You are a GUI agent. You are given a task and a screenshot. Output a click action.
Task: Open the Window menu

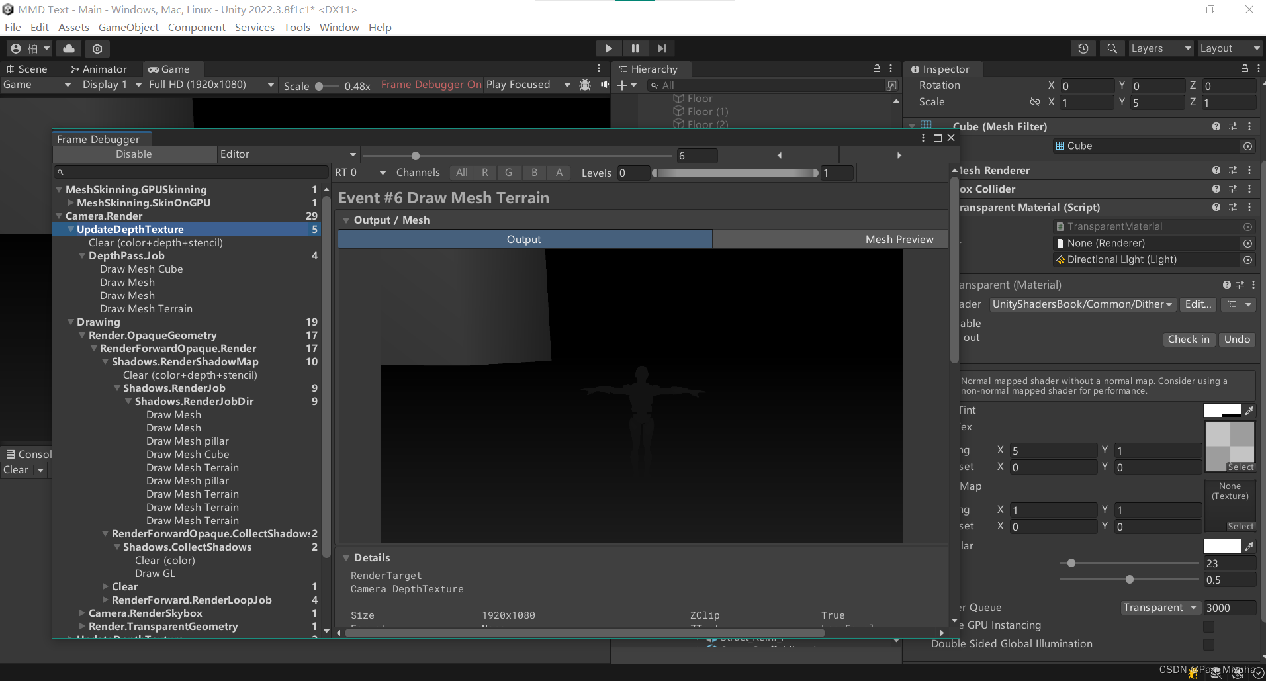click(339, 27)
